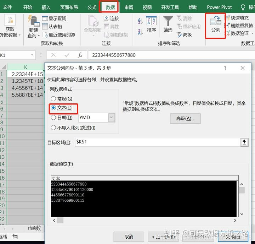Click the Refresh All (全部刷新) icon
255x244 pixels.
[x=92, y=21]
